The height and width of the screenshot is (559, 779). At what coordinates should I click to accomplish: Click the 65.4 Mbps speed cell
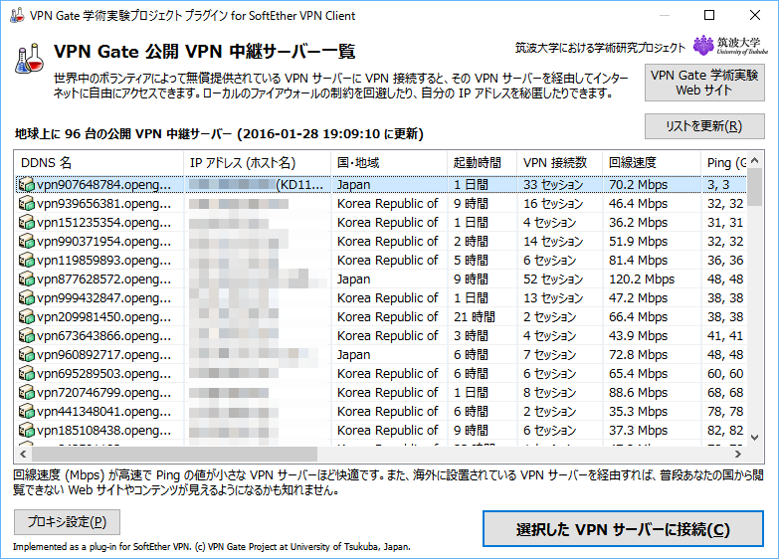click(638, 374)
